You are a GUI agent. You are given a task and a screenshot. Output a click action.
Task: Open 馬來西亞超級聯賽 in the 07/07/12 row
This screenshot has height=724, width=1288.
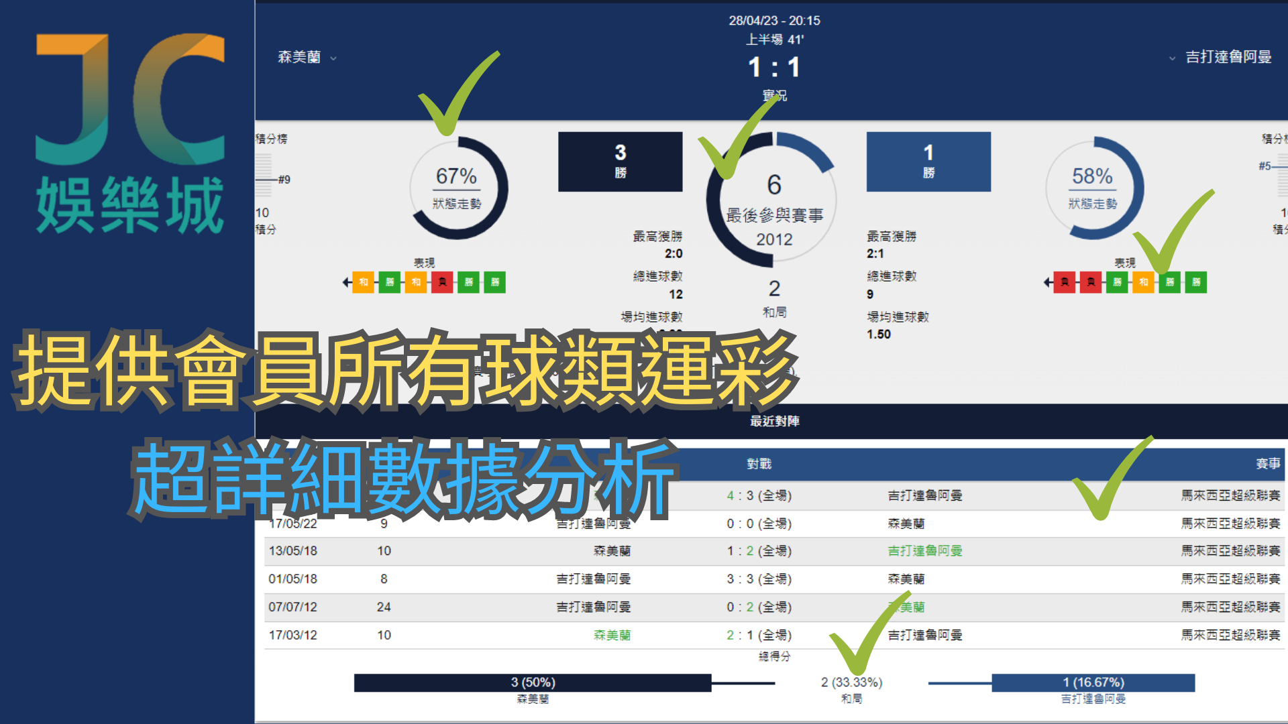coord(1231,607)
